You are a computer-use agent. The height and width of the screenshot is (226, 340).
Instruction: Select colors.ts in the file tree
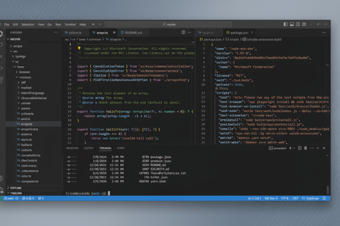point(34,176)
